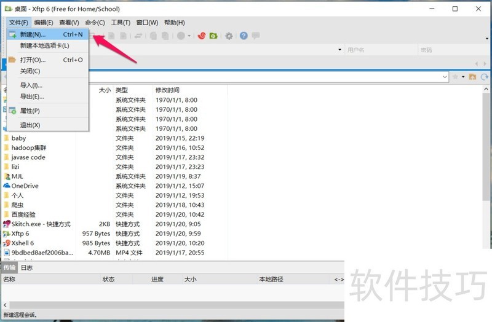Choose 打开(O)... menu entry
This screenshot has width=492, height=322.
pyautogui.click(x=47, y=60)
